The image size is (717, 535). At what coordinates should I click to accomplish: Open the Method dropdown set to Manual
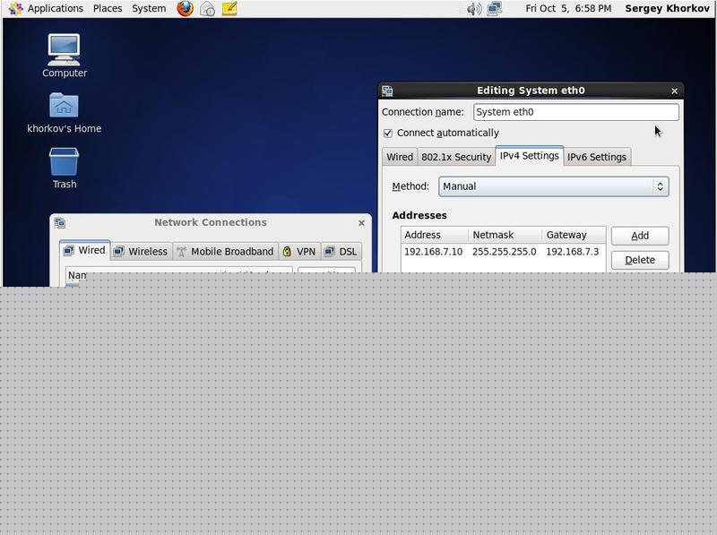tap(553, 186)
